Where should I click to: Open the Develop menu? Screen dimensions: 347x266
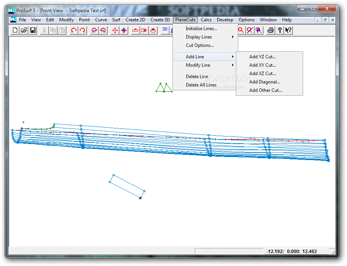pyautogui.click(x=225, y=20)
